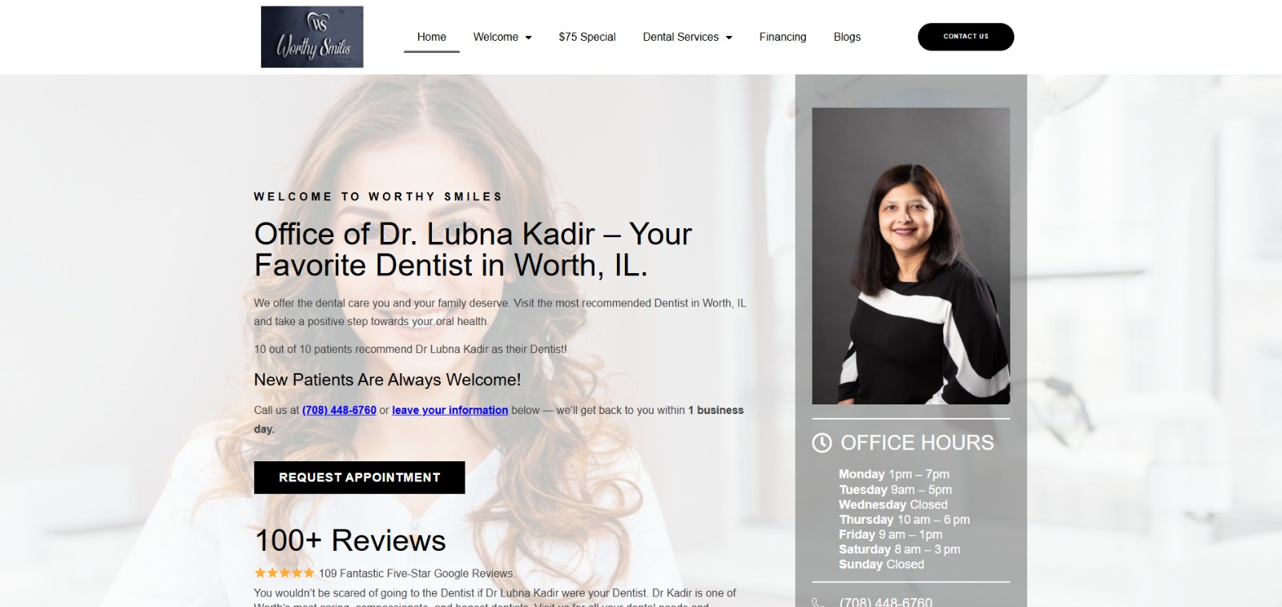Click the Thursday 10 am – 6 pm row
The height and width of the screenshot is (607, 1282).
tap(904, 520)
